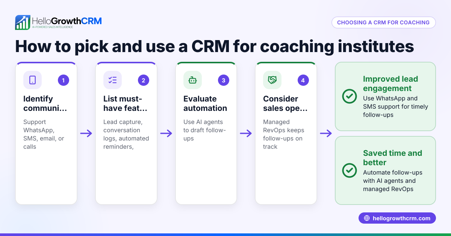This screenshot has width=451, height=236.
Task: Click the HelloGrowthCRM bar-chart logo icon
Action: tap(23, 22)
